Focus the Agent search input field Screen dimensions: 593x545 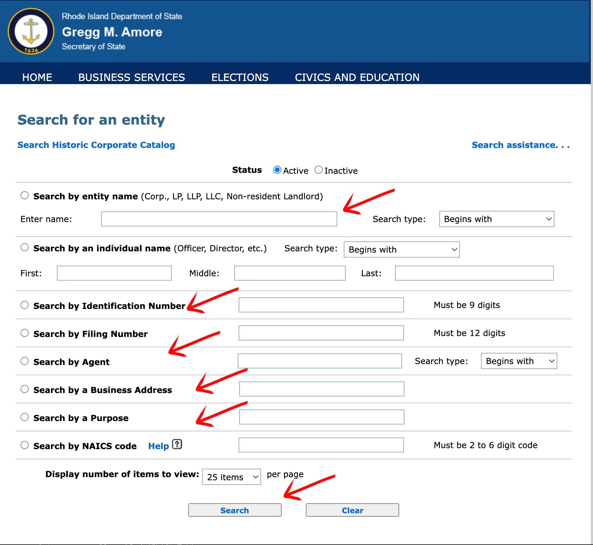(x=320, y=361)
